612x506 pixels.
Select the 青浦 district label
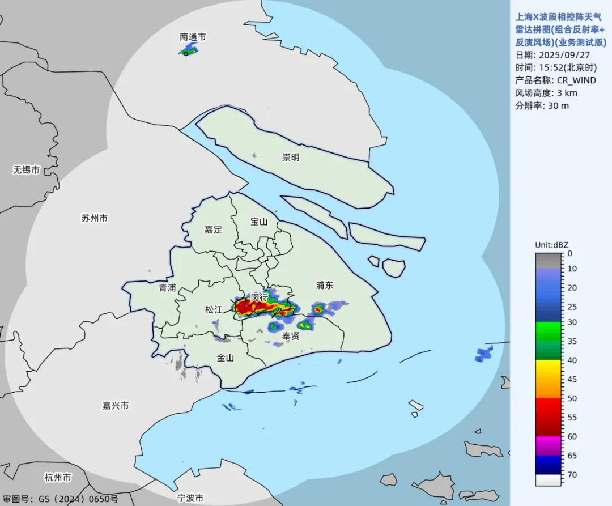tap(167, 287)
